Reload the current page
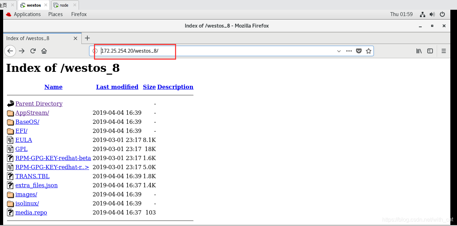This screenshot has height=226, width=457. click(33, 51)
